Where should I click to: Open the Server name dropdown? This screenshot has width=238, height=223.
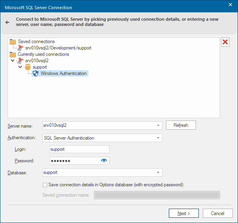point(158,125)
